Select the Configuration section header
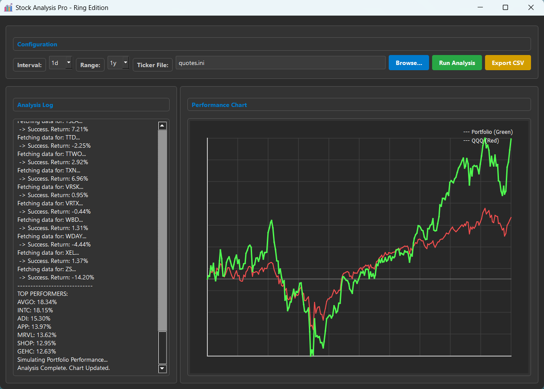 (37, 44)
